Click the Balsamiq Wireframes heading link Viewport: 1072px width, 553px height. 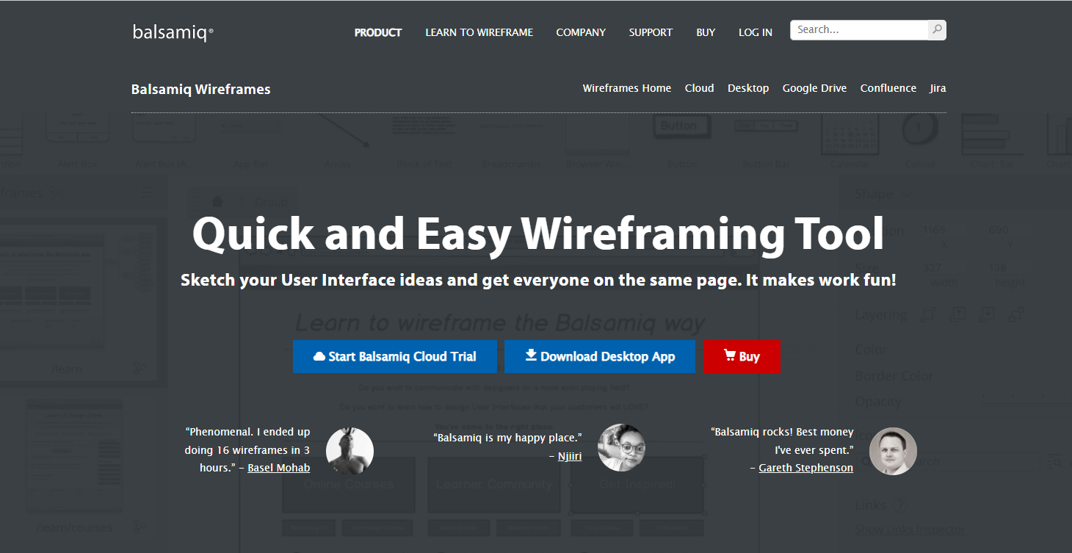point(201,90)
